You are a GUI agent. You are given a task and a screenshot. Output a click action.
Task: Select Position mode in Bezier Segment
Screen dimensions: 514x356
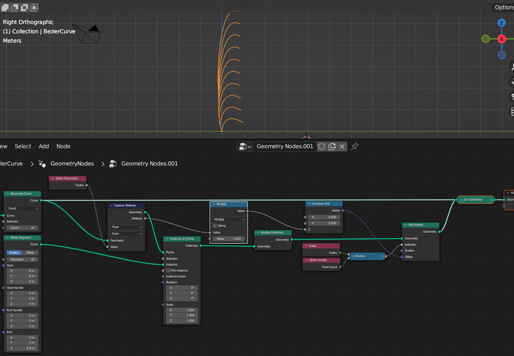coord(14,253)
